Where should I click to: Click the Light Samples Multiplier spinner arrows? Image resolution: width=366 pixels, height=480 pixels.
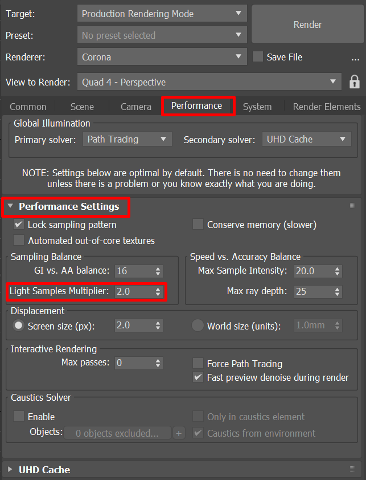click(x=158, y=291)
